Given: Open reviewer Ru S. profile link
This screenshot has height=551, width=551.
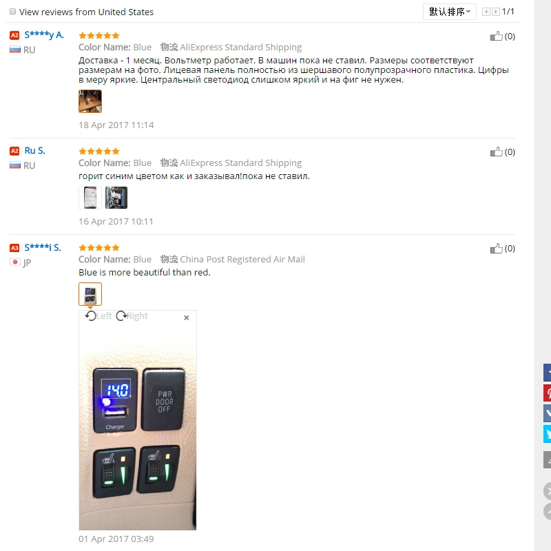Looking at the screenshot, I should tap(35, 151).
